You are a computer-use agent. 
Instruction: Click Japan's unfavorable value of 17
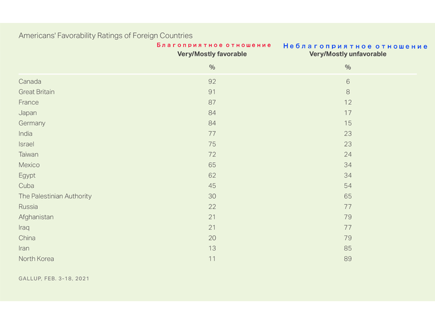pyautogui.click(x=348, y=113)
